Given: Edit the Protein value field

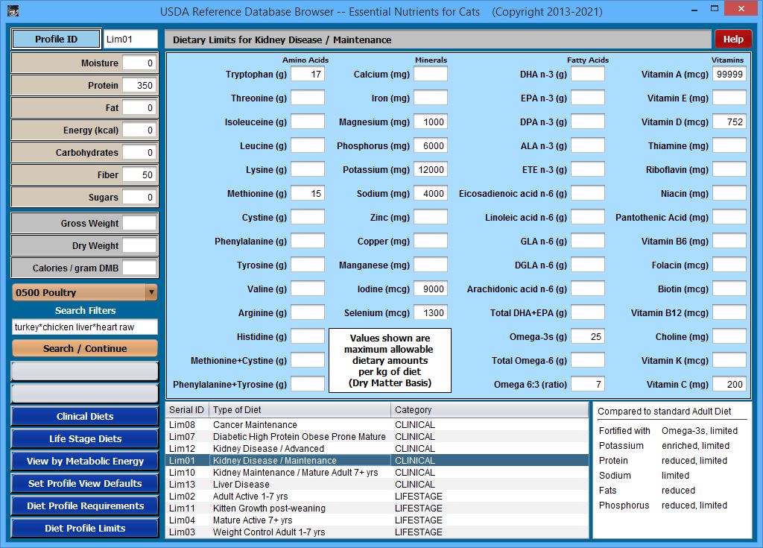Looking at the screenshot, I should click(x=139, y=86).
